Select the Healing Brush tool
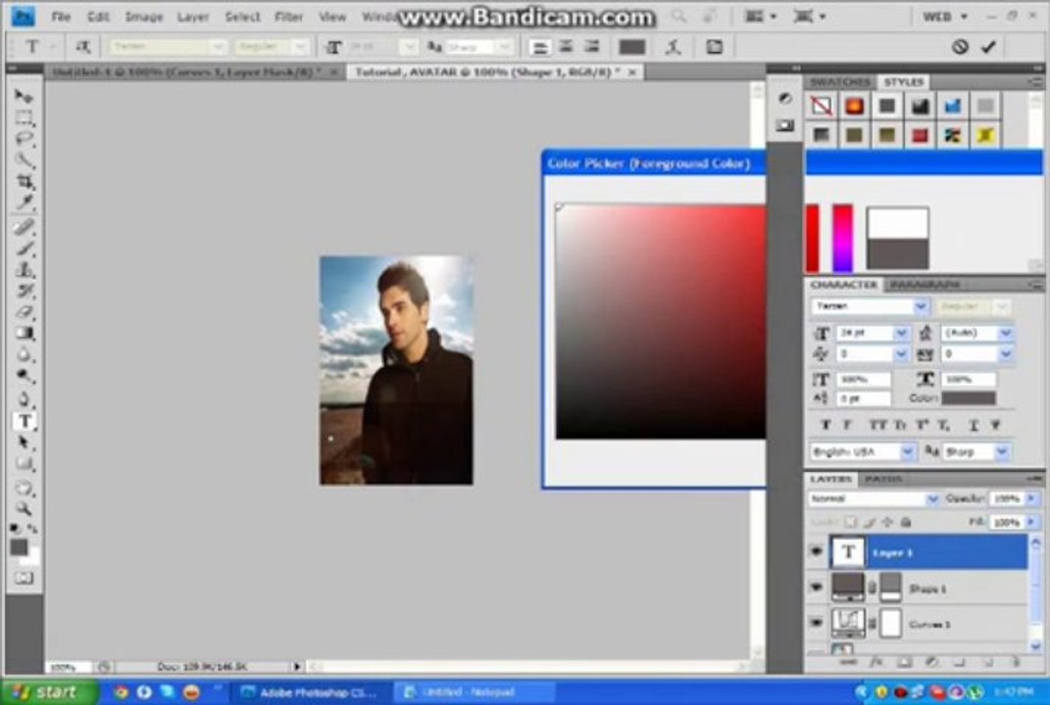 click(x=25, y=227)
